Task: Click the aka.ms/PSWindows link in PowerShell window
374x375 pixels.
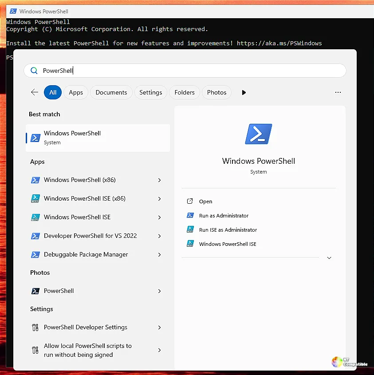Action: (x=280, y=43)
